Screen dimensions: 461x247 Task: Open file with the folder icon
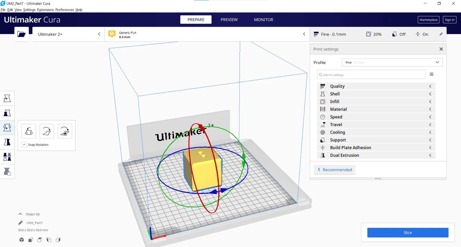pos(22,34)
